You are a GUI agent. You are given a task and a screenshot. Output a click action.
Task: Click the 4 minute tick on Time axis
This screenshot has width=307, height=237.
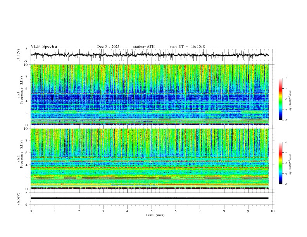pyautogui.click(x=127, y=211)
